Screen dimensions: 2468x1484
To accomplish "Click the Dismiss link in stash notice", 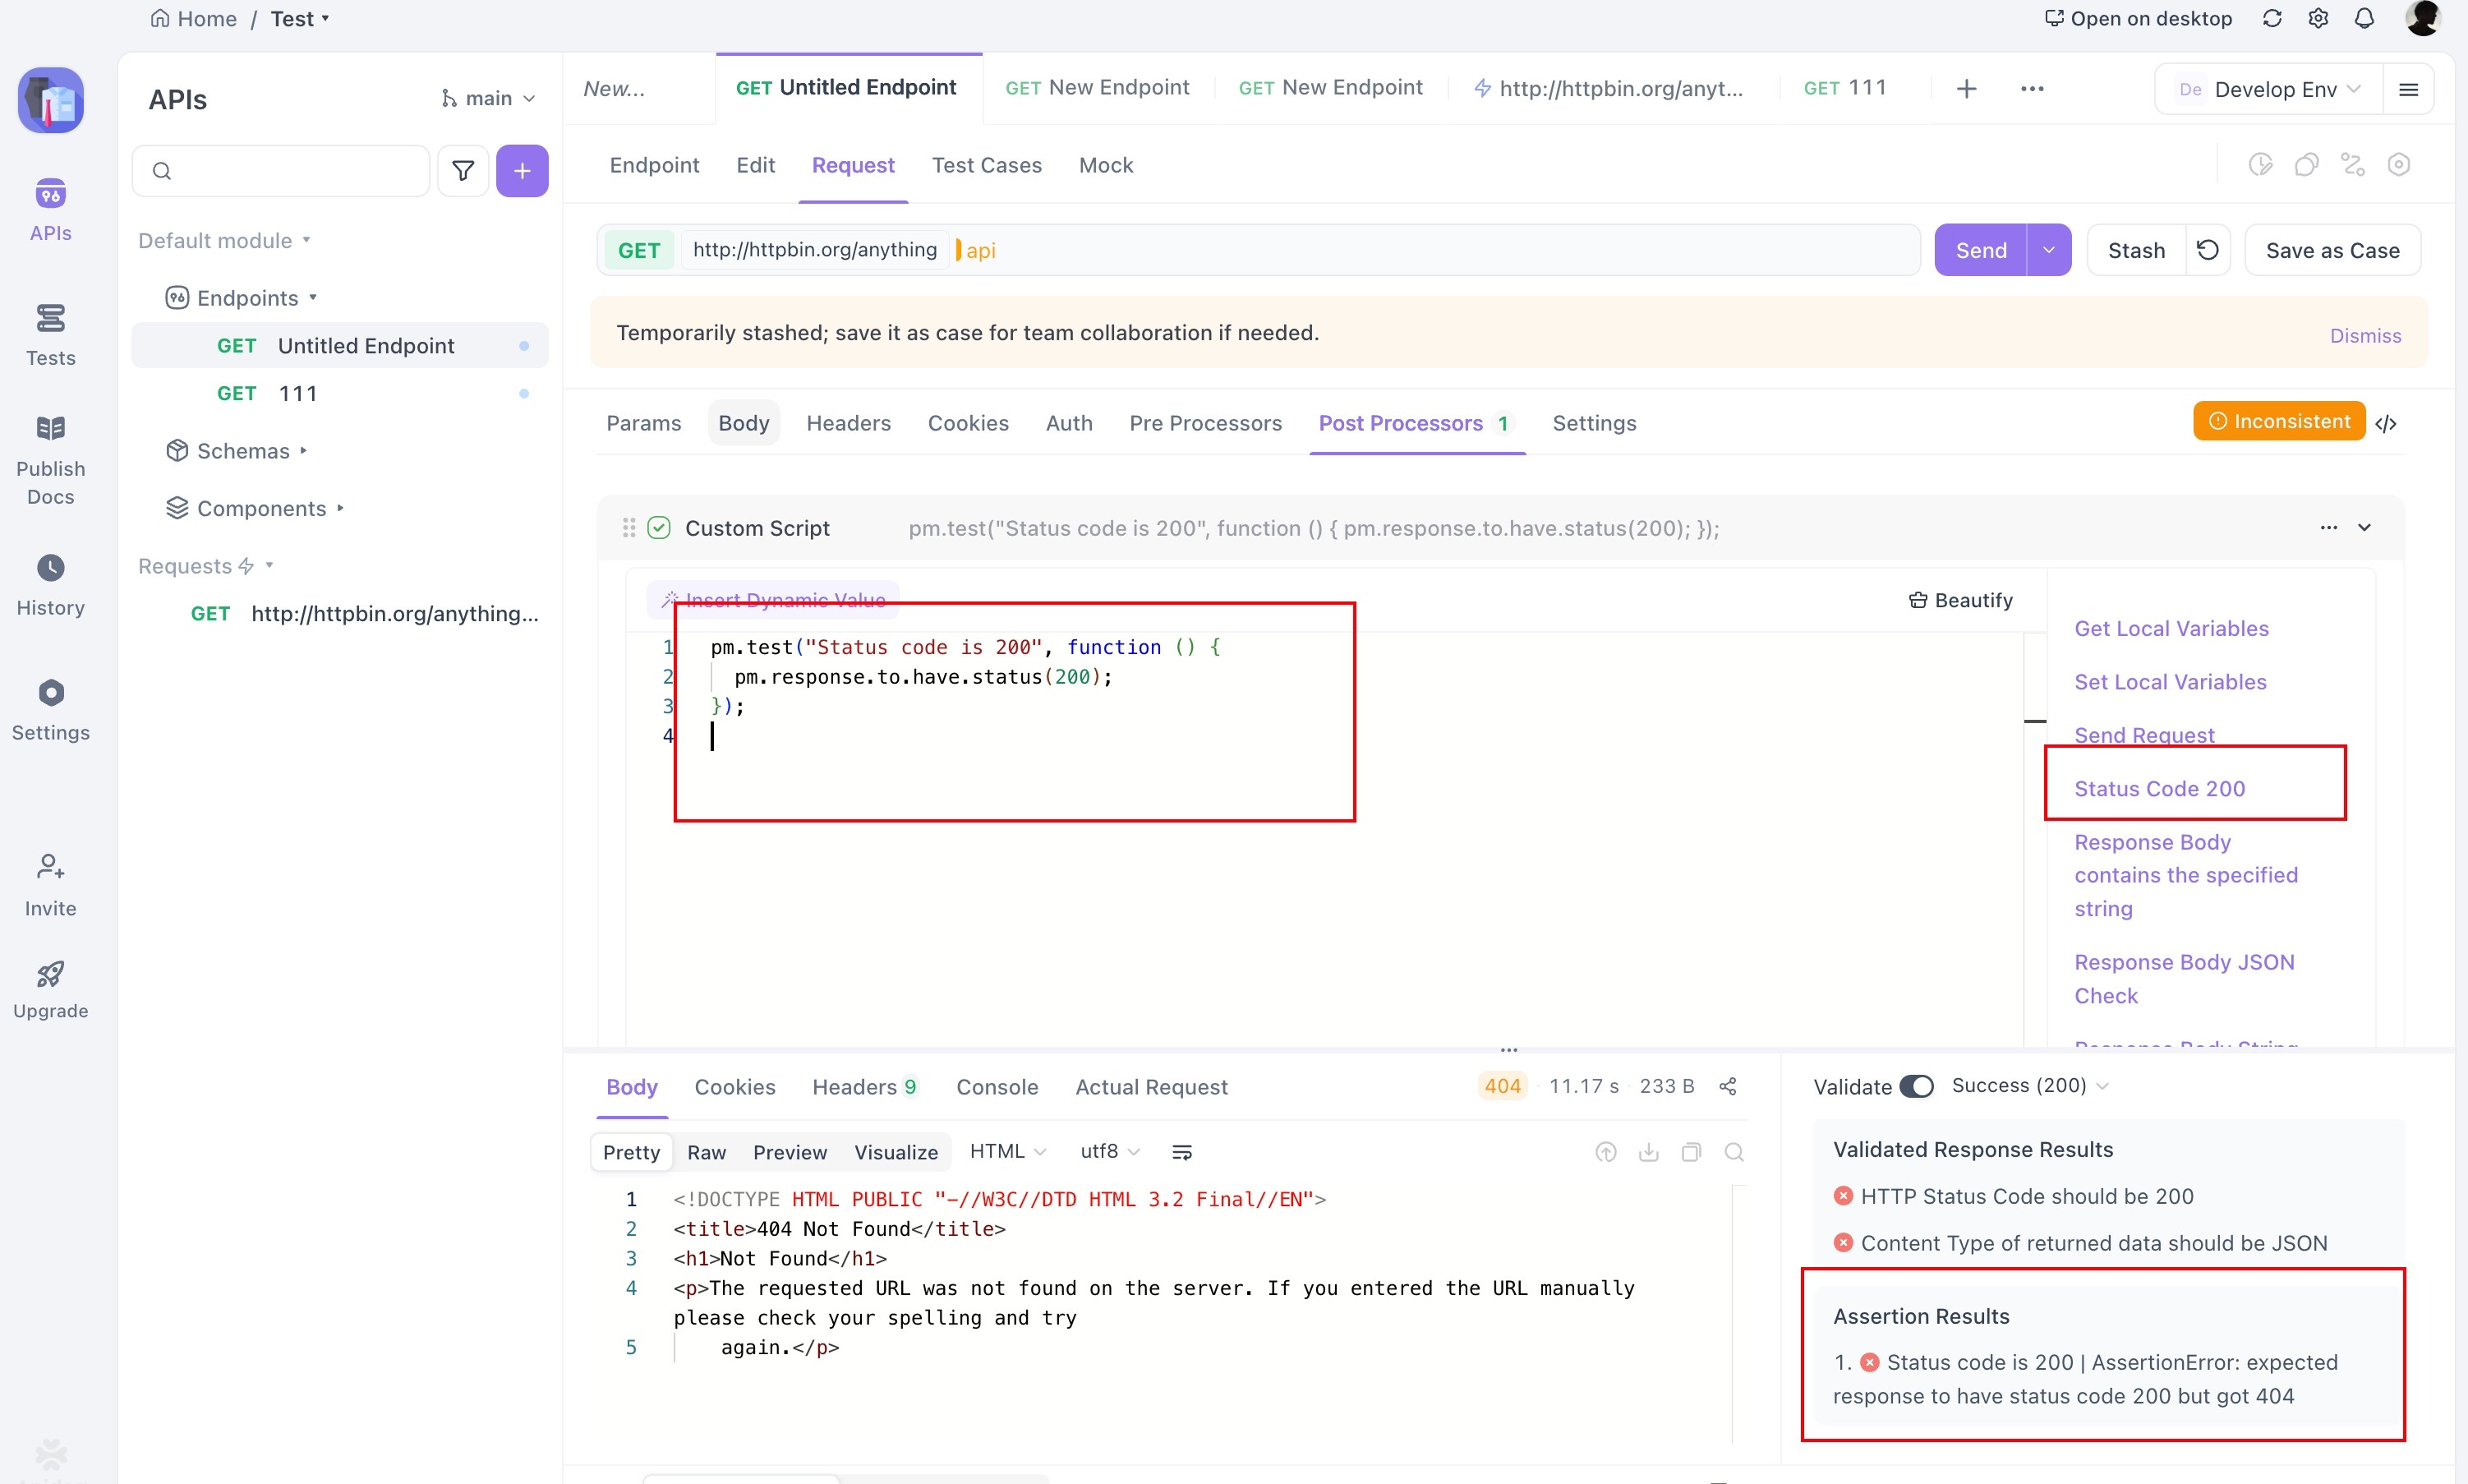I will coord(2365,335).
